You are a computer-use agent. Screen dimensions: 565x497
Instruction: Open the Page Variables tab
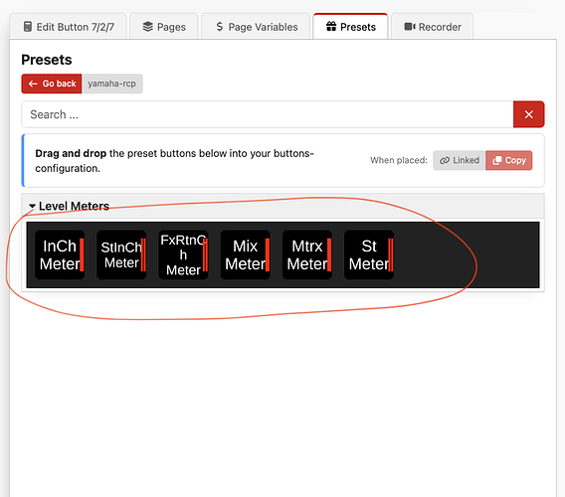(256, 27)
